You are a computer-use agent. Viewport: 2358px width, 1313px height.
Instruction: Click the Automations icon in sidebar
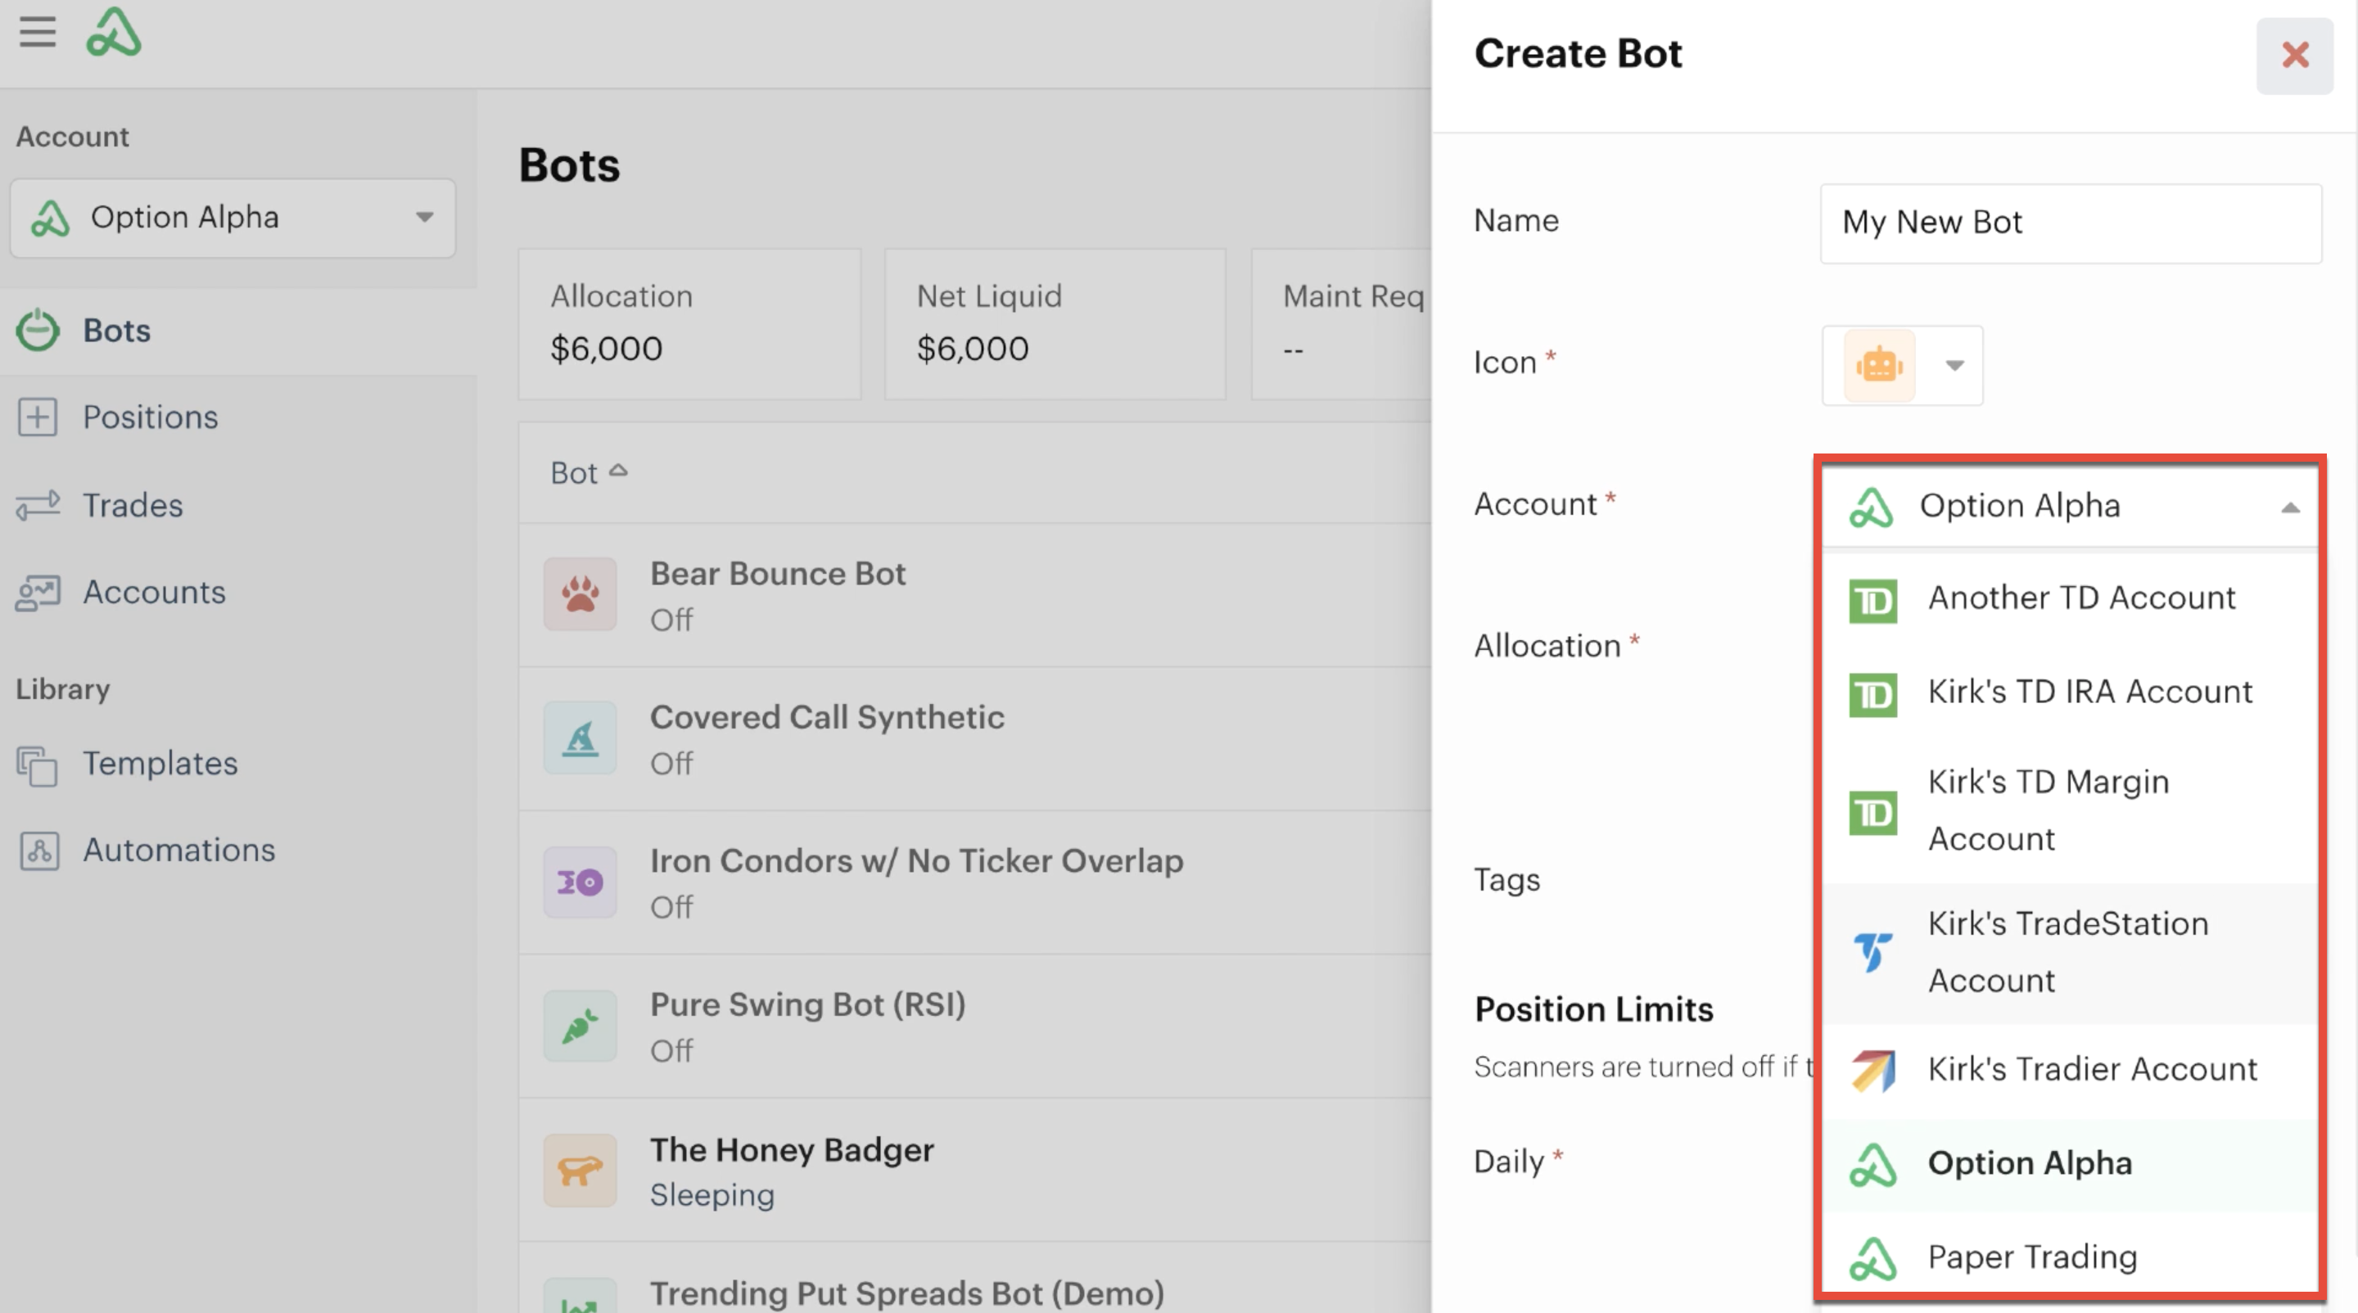pos(39,851)
